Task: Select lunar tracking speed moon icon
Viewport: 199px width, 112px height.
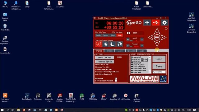Action: (x=113, y=44)
